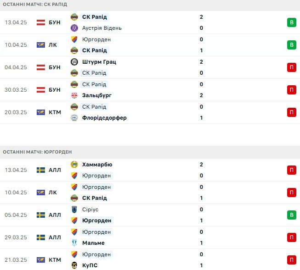Click the Malmö club crest icon
The height and width of the screenshot is (270, 300).
tap(74, 243)
